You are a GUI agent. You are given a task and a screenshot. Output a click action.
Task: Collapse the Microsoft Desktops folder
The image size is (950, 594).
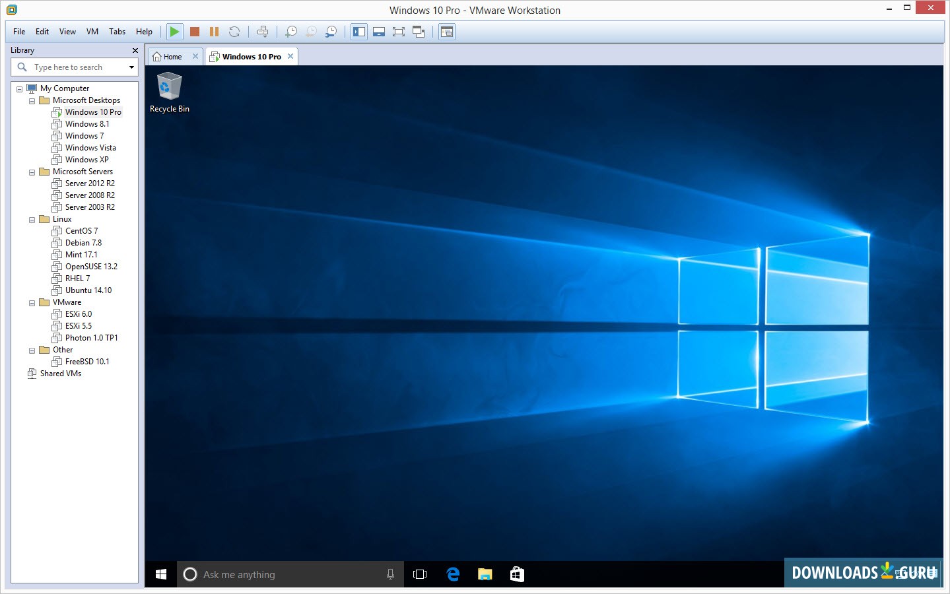tap(32, 101)
